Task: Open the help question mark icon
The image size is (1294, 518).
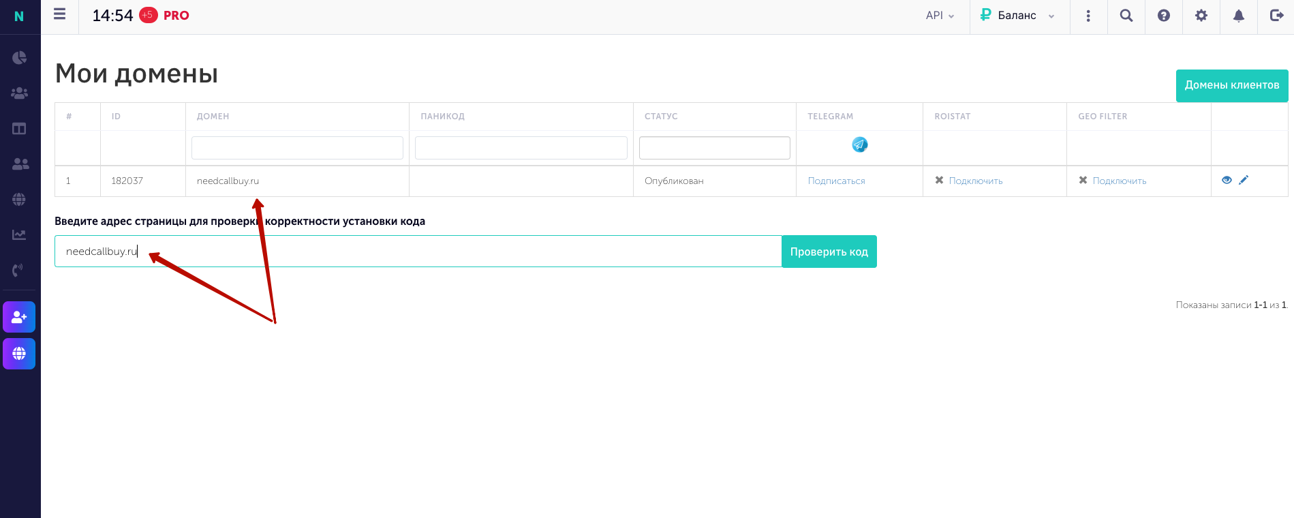Action: (x=1164, y=16)
